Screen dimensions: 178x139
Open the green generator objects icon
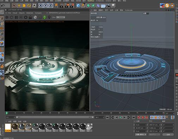[88, 6]
